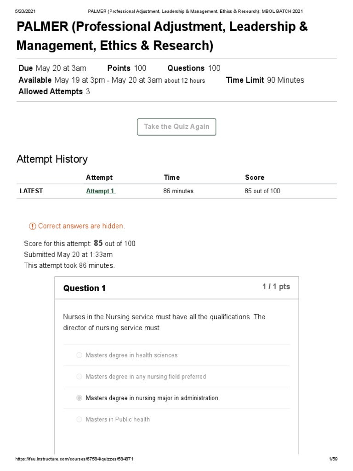The height and width of the screenshot is (471, 353).
Task: Click the Attempt column header
Action: [x=99, y=178]
